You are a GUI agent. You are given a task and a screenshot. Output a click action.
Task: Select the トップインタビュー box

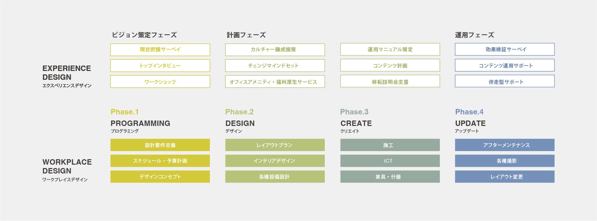pyautogui.click(x=160, y=66)
